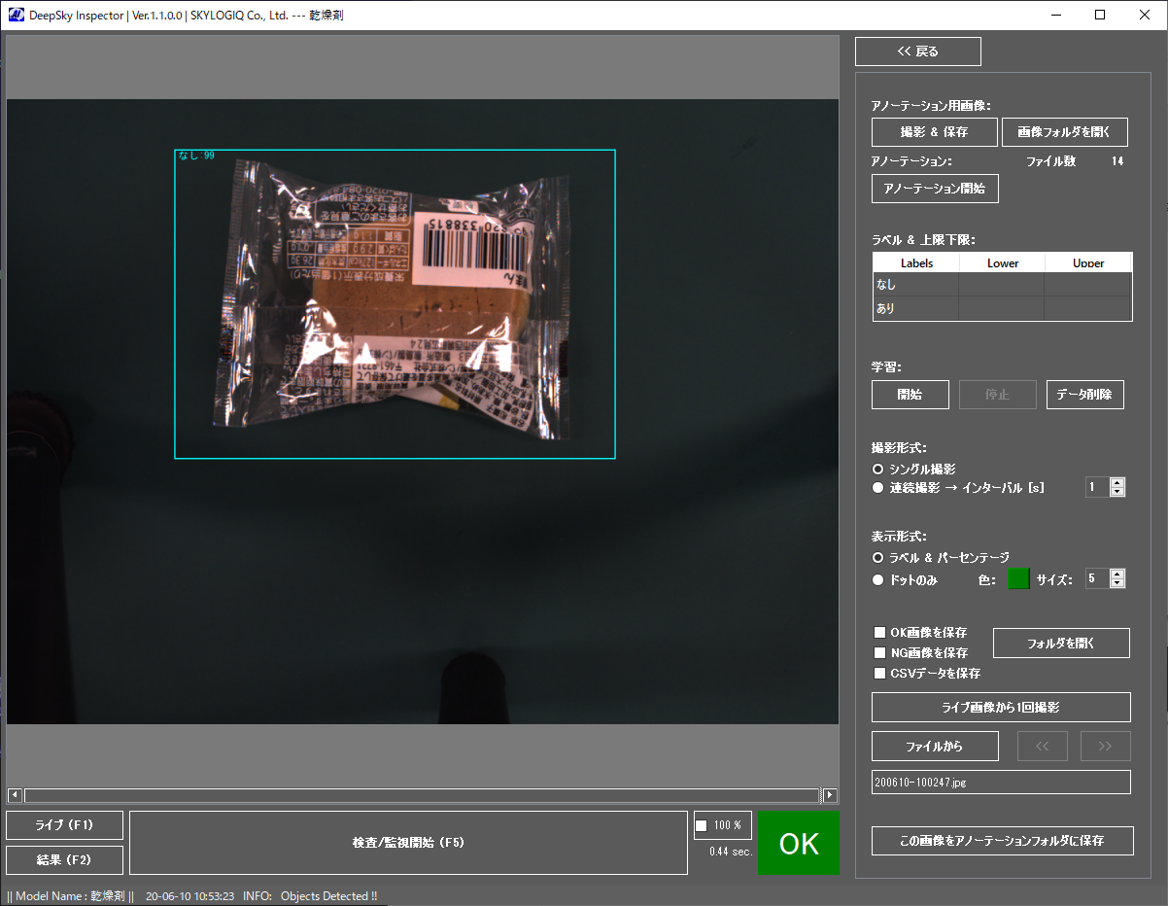The height and width of the screenshot is (906, 1168).
Task: Click the Labels column header
Action: pos(916,262)
